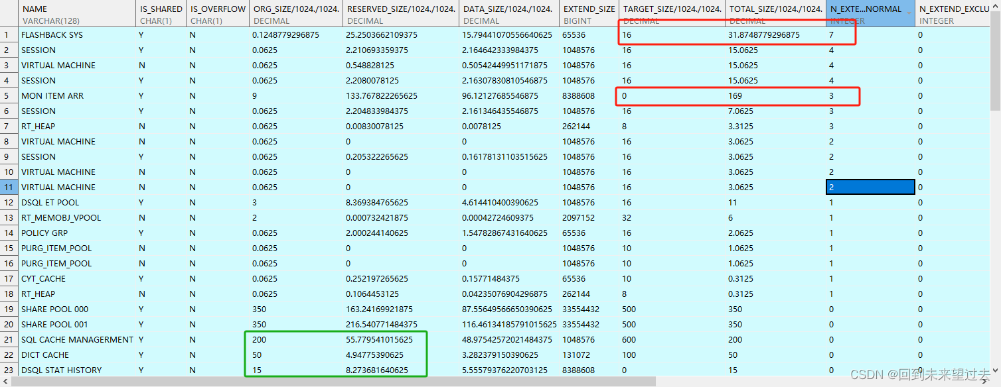The height and width of the screenshot is (387, 1001).
Task: Select the TARGET_SIZE/1024./1024. column header
Action: tap(672, 15)
